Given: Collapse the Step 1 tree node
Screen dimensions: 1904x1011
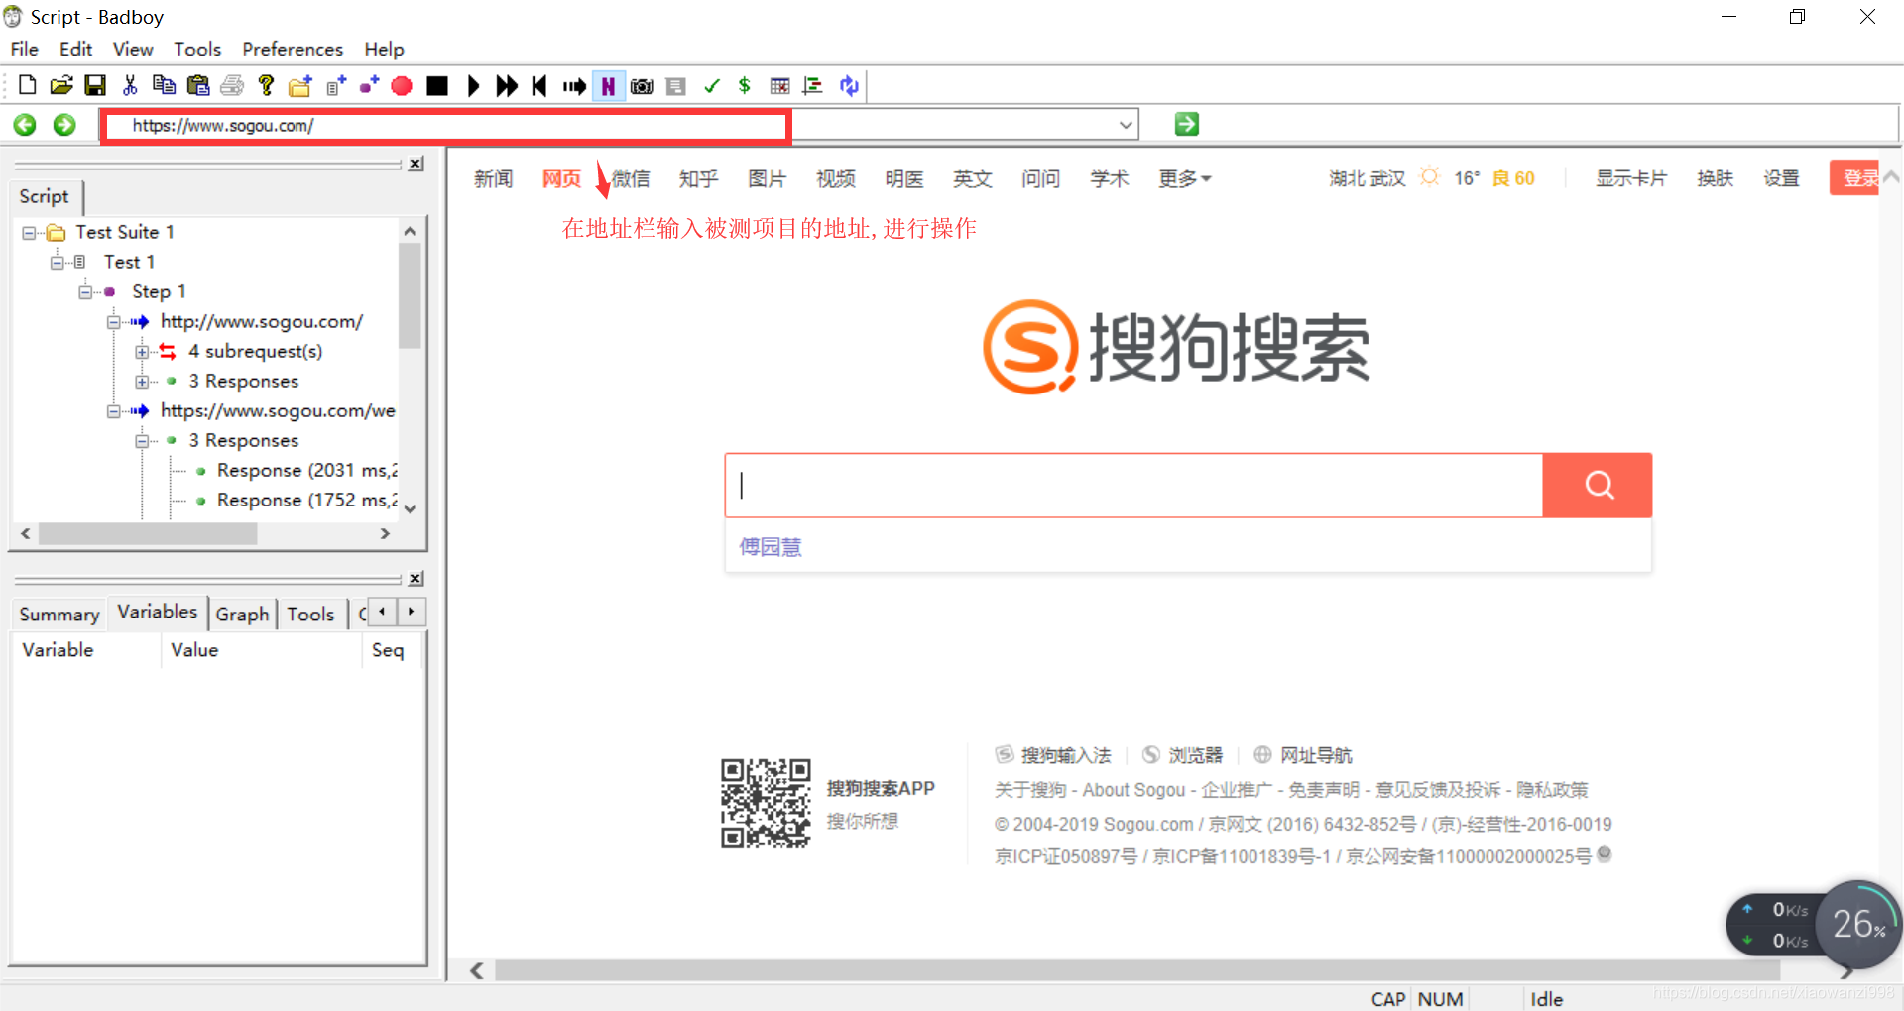Looking at the screenshot, I should (x=85, y=292).
